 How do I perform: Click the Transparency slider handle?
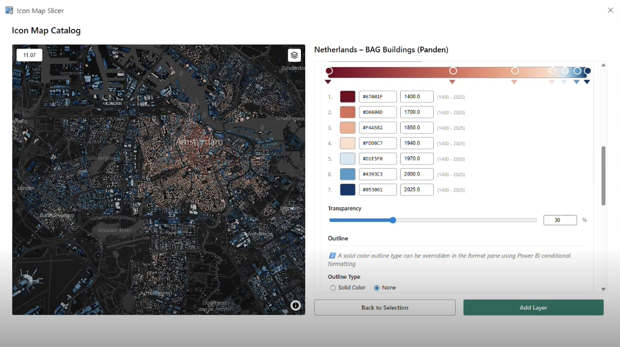(x=393, y=219)
